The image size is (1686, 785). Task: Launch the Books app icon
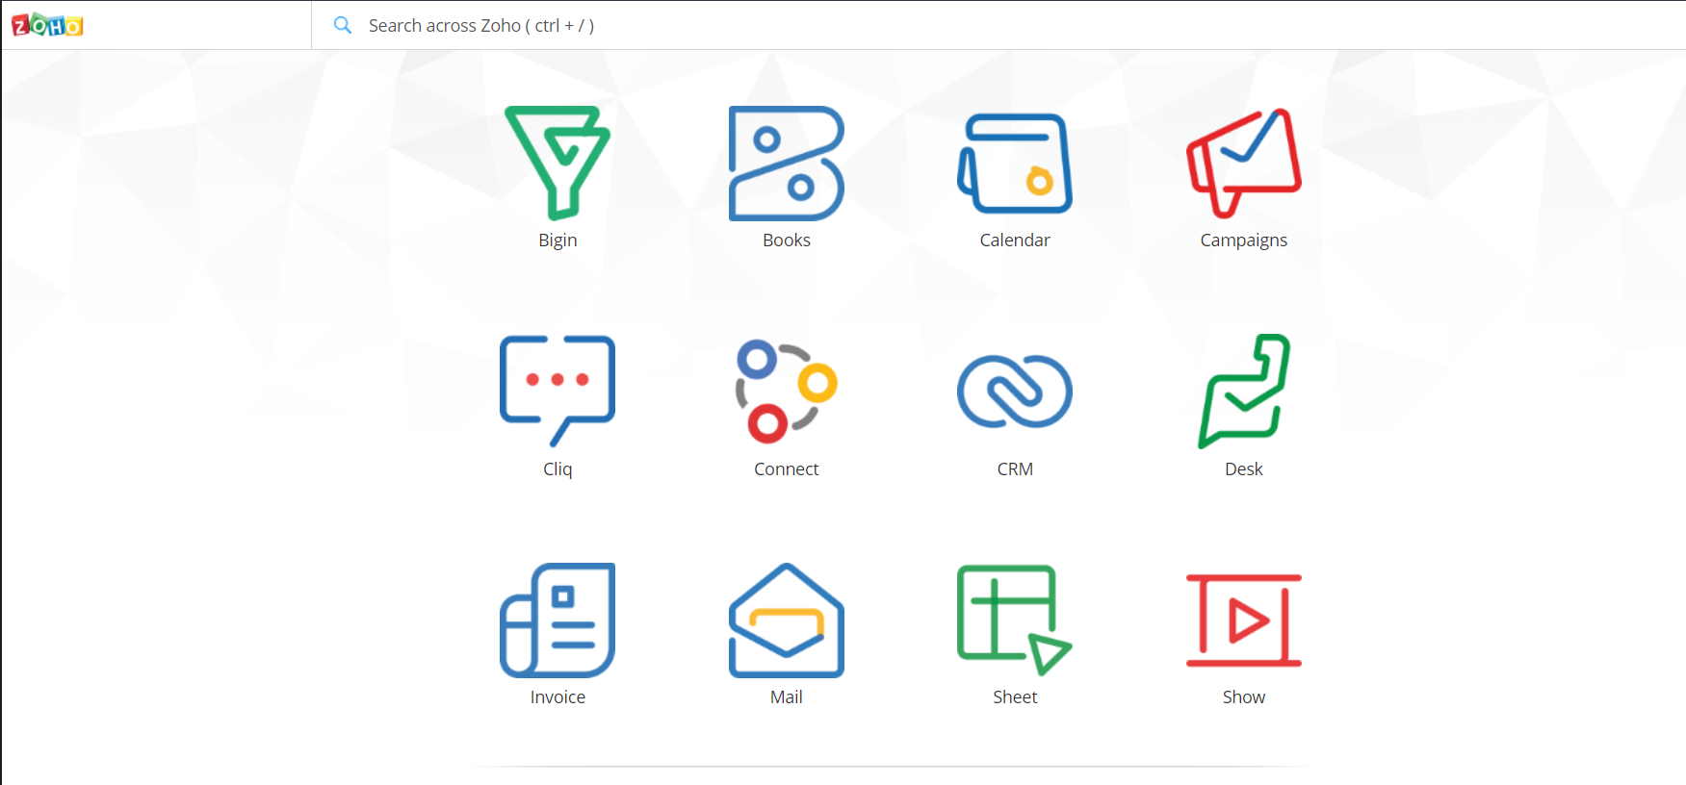tap(787, 163)
